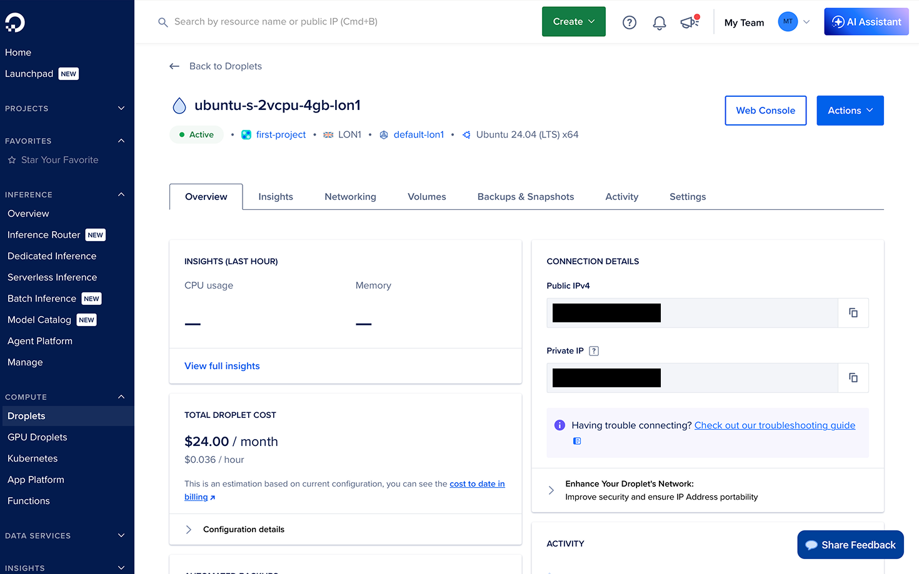Screen dimensions: 919x574
Task: Open Kubernetes in sidebar
Action: pos(33,458)
